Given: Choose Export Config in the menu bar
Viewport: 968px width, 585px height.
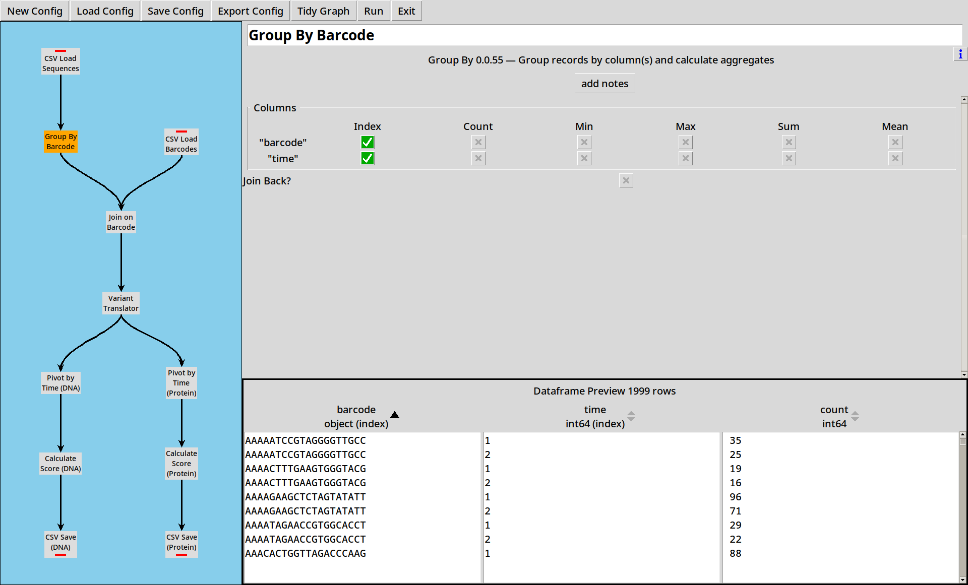Looking at the screenshot, I should tap(251, 11).
